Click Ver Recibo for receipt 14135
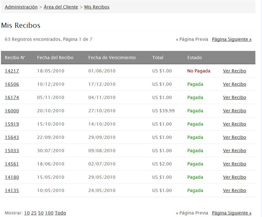This screenshot has height=217, width=262. point(234,190)
